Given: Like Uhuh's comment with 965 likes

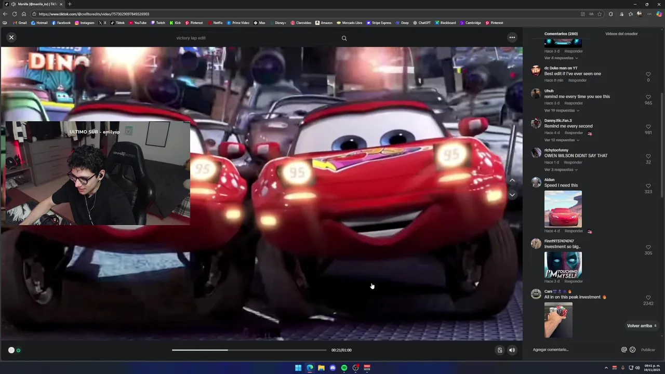Looking at the screenshot, I should tap(648, 97).
